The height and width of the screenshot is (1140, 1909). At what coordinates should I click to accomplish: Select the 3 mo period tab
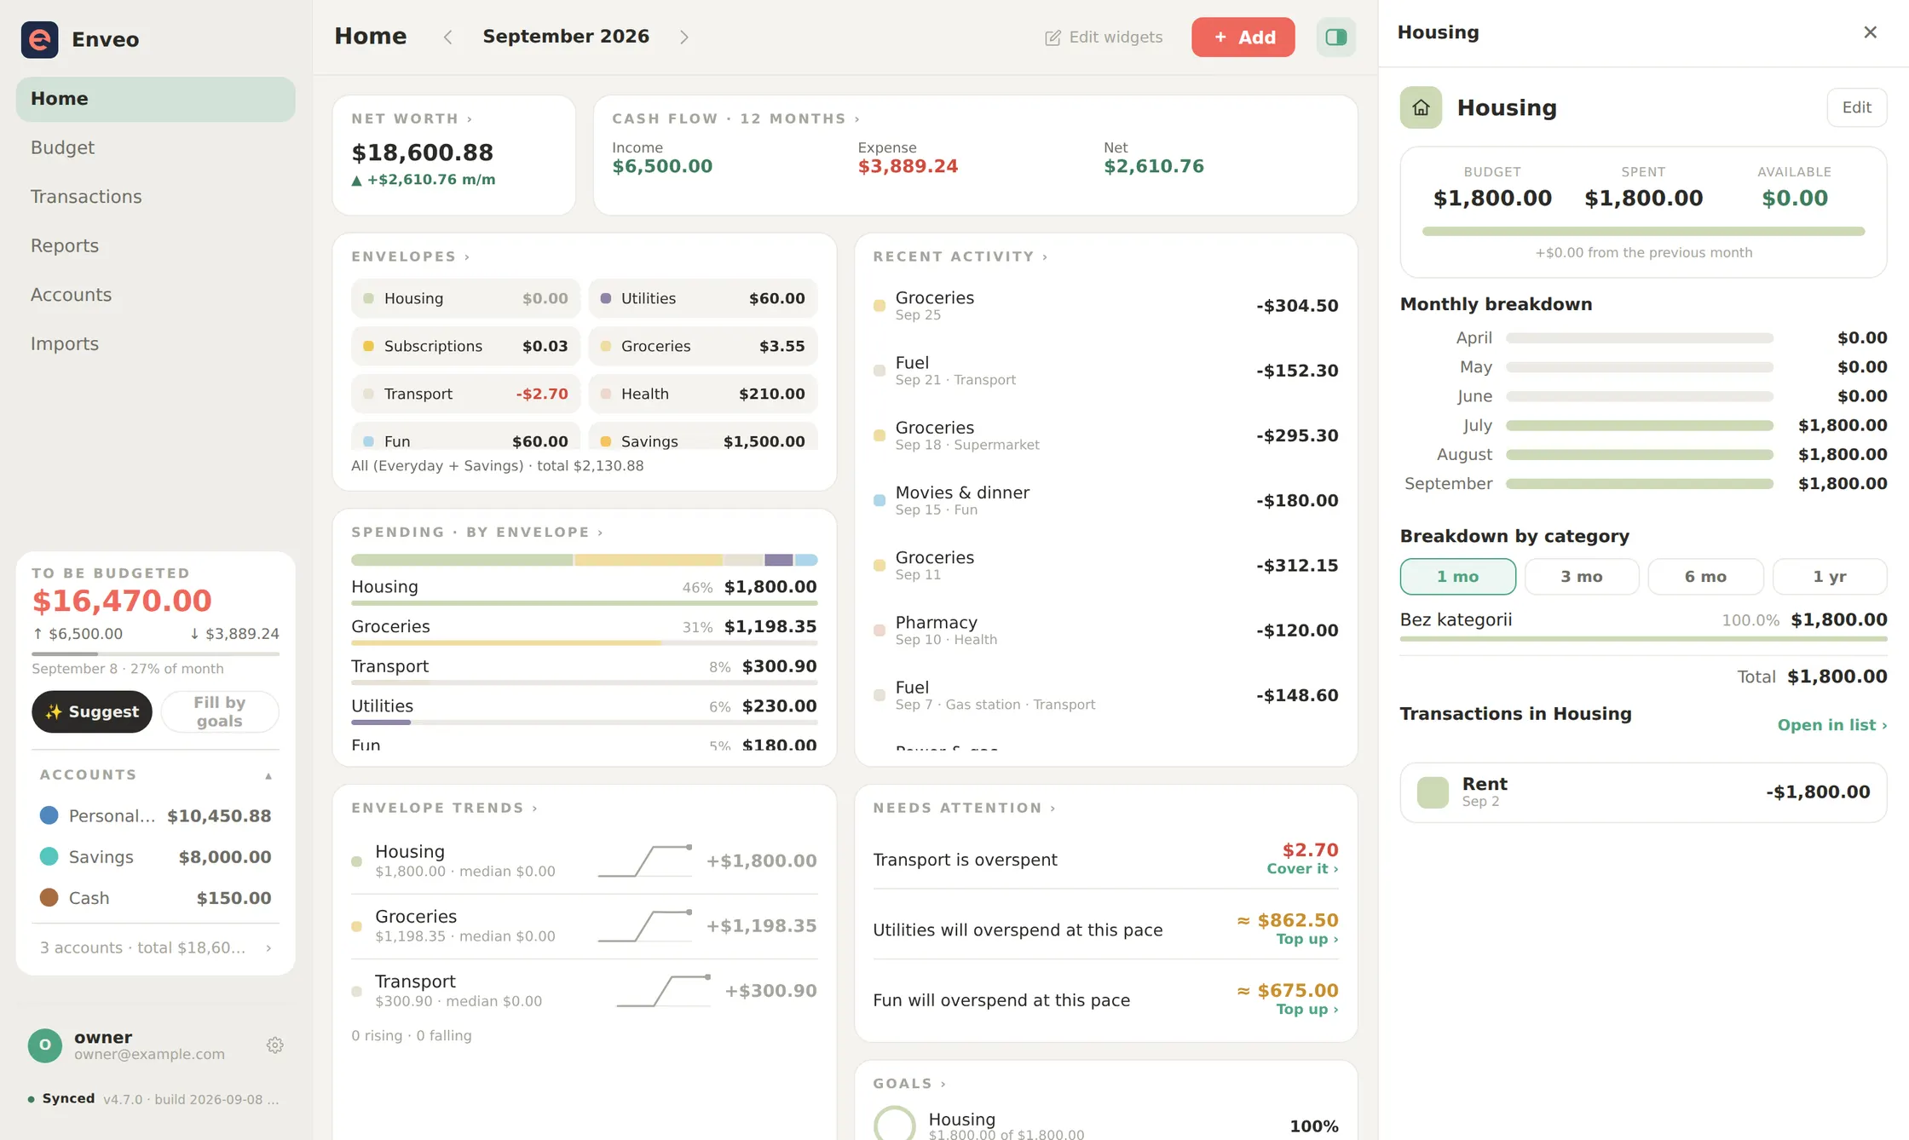[x=1581, y=577]
